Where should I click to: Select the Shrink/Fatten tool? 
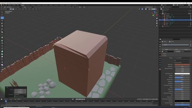click(2, 62)
